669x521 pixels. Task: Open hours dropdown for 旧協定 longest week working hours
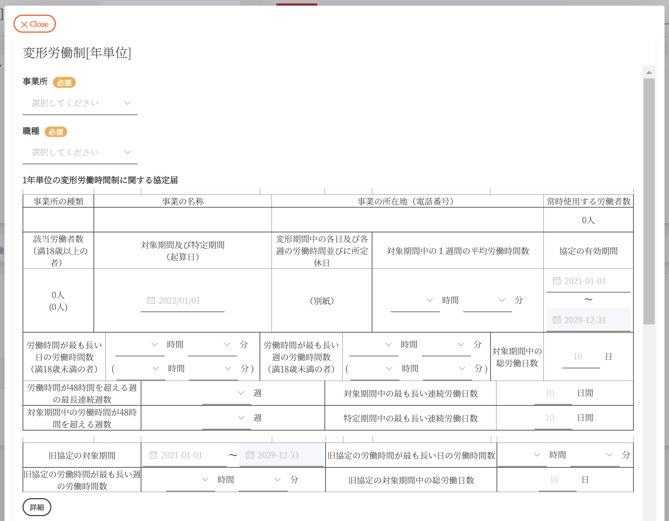click(190, 480)
